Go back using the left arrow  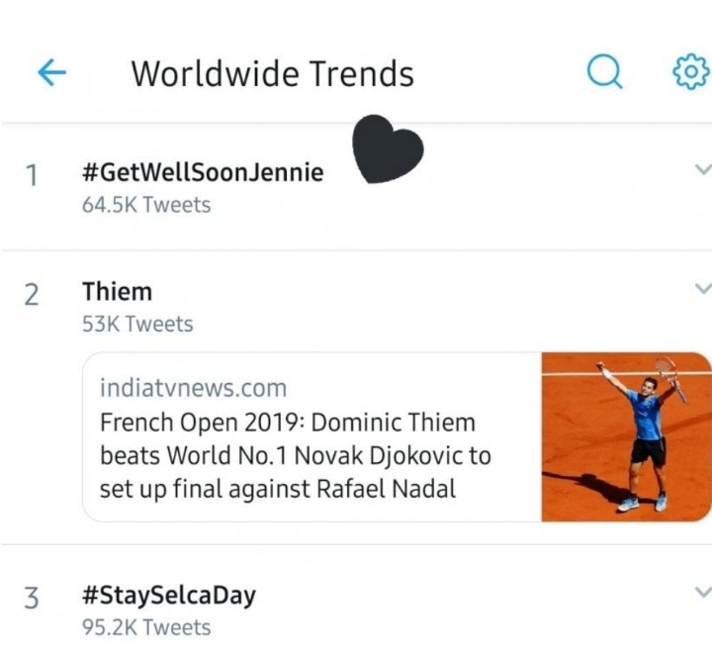[51, 72]
